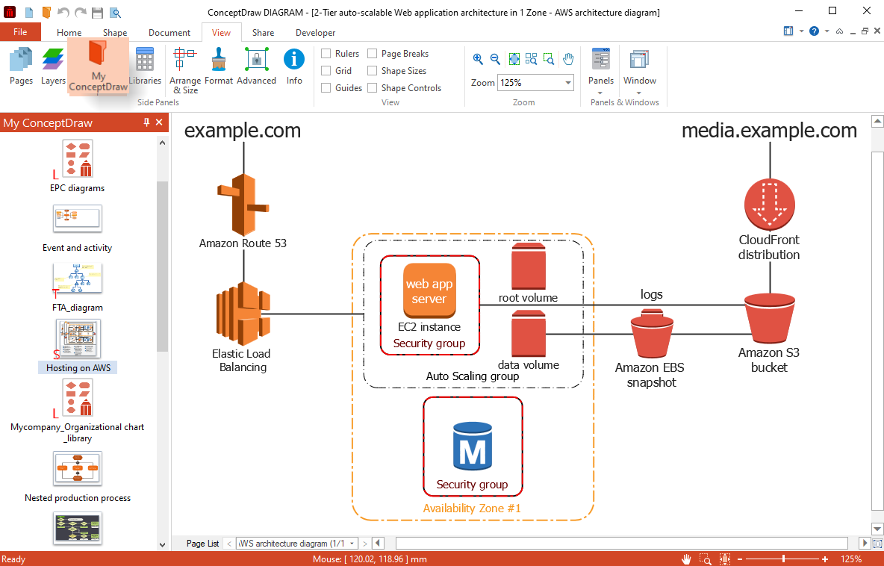Open the Layers side panel
This screenshot has height=566, width=884.
coord(54,66)
